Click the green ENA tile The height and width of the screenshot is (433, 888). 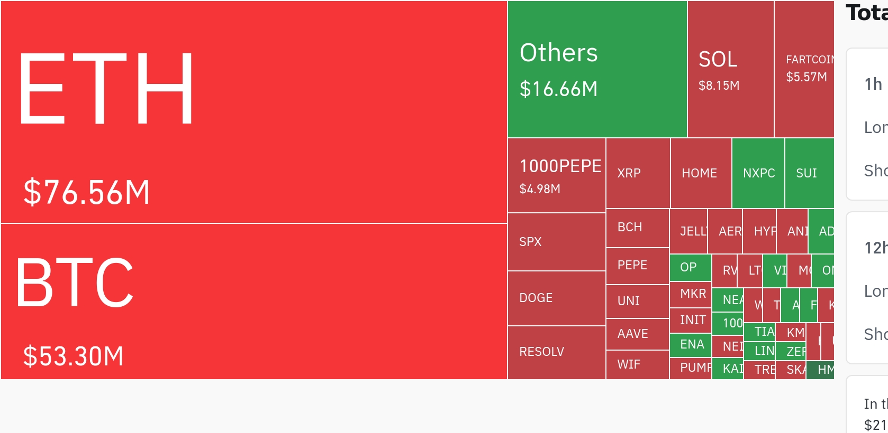click(691, 345)
